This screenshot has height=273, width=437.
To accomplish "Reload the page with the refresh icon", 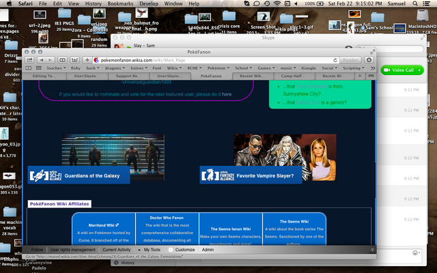I will click(x=335, y=60).
